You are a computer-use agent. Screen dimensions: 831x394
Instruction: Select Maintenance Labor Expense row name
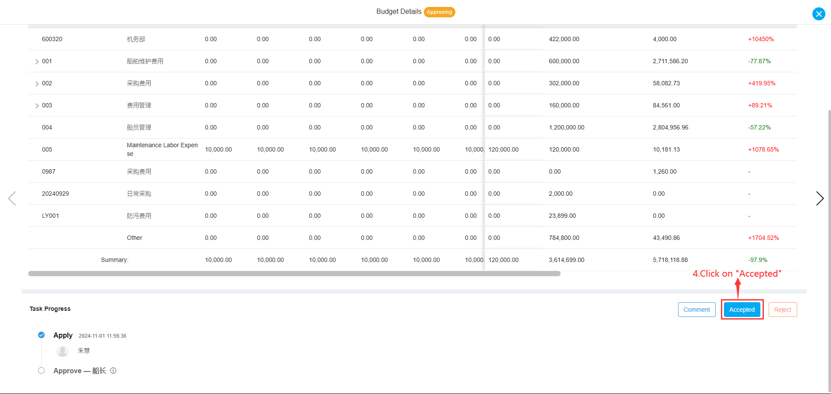click(162, 149)
